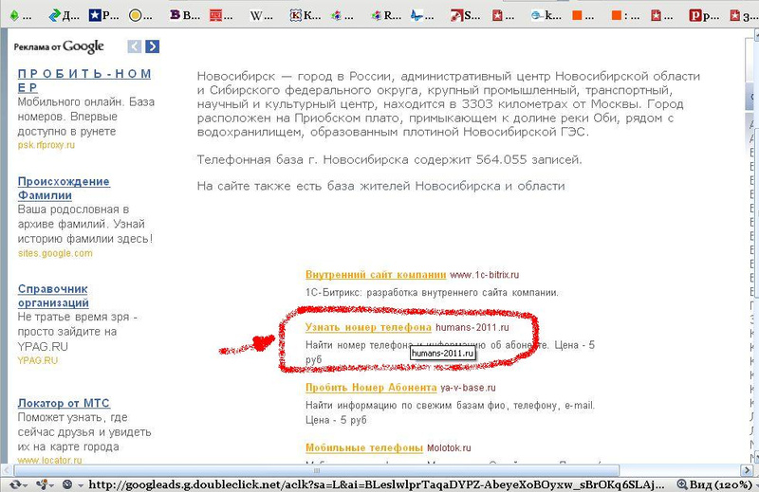Click the second status bar icon beside sync
Viewport: 759px width, 492px height.
coord(43,484)
